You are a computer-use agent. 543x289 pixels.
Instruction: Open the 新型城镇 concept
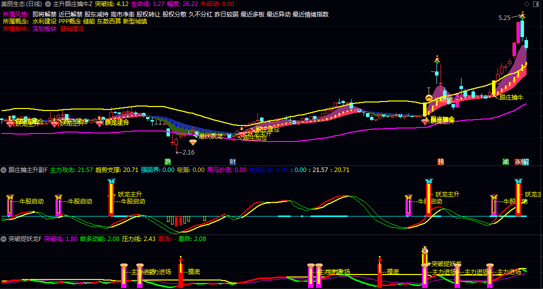[x=135, y=21]
